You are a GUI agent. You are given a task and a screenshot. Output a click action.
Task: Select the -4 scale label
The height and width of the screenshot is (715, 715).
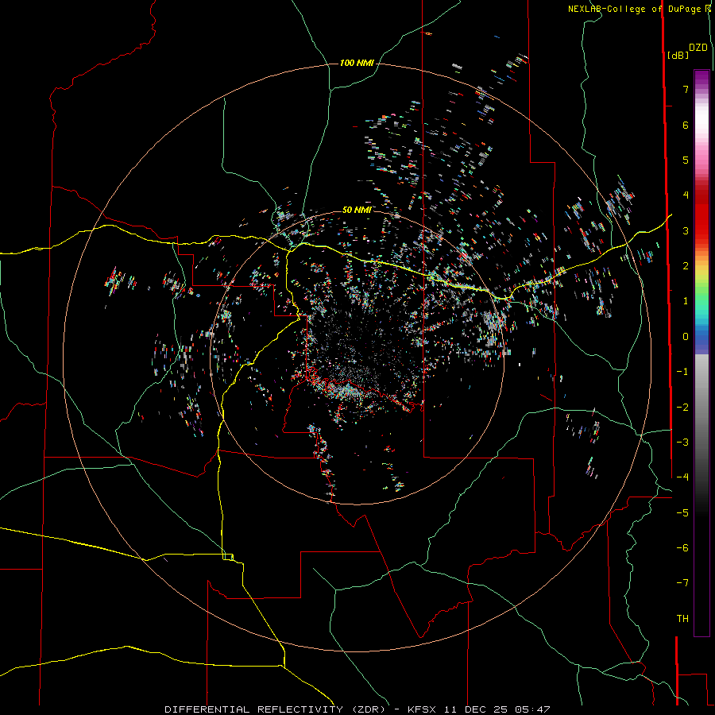682,477
